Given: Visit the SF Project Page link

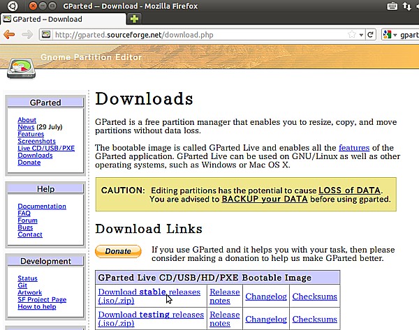Looking at the screenshot, I should 42,299.
